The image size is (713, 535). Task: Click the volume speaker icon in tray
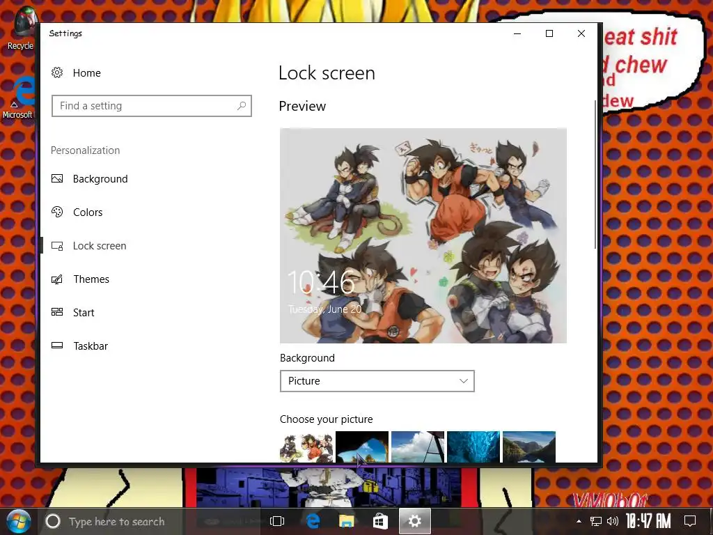(x=613, y=521)
